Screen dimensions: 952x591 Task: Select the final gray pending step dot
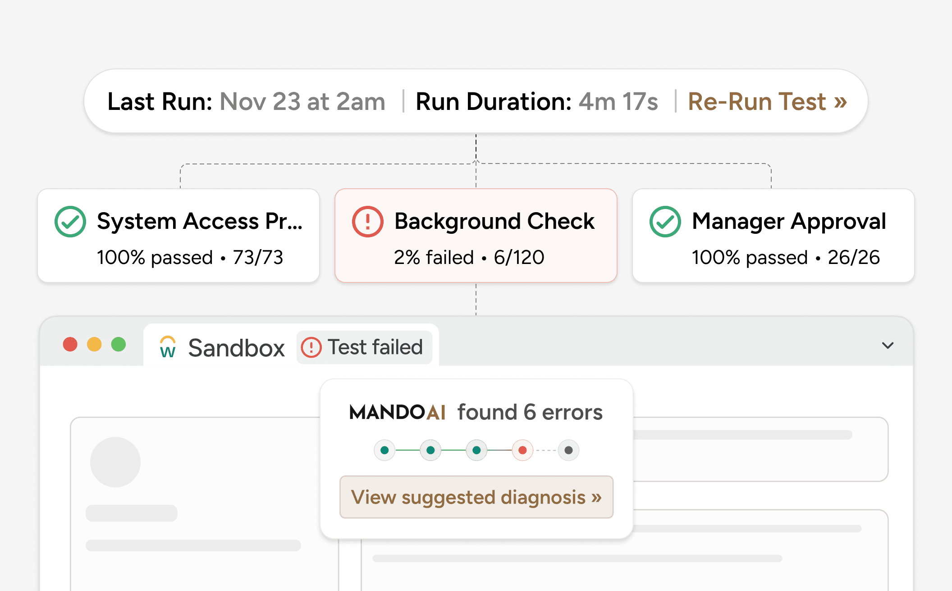568,450
